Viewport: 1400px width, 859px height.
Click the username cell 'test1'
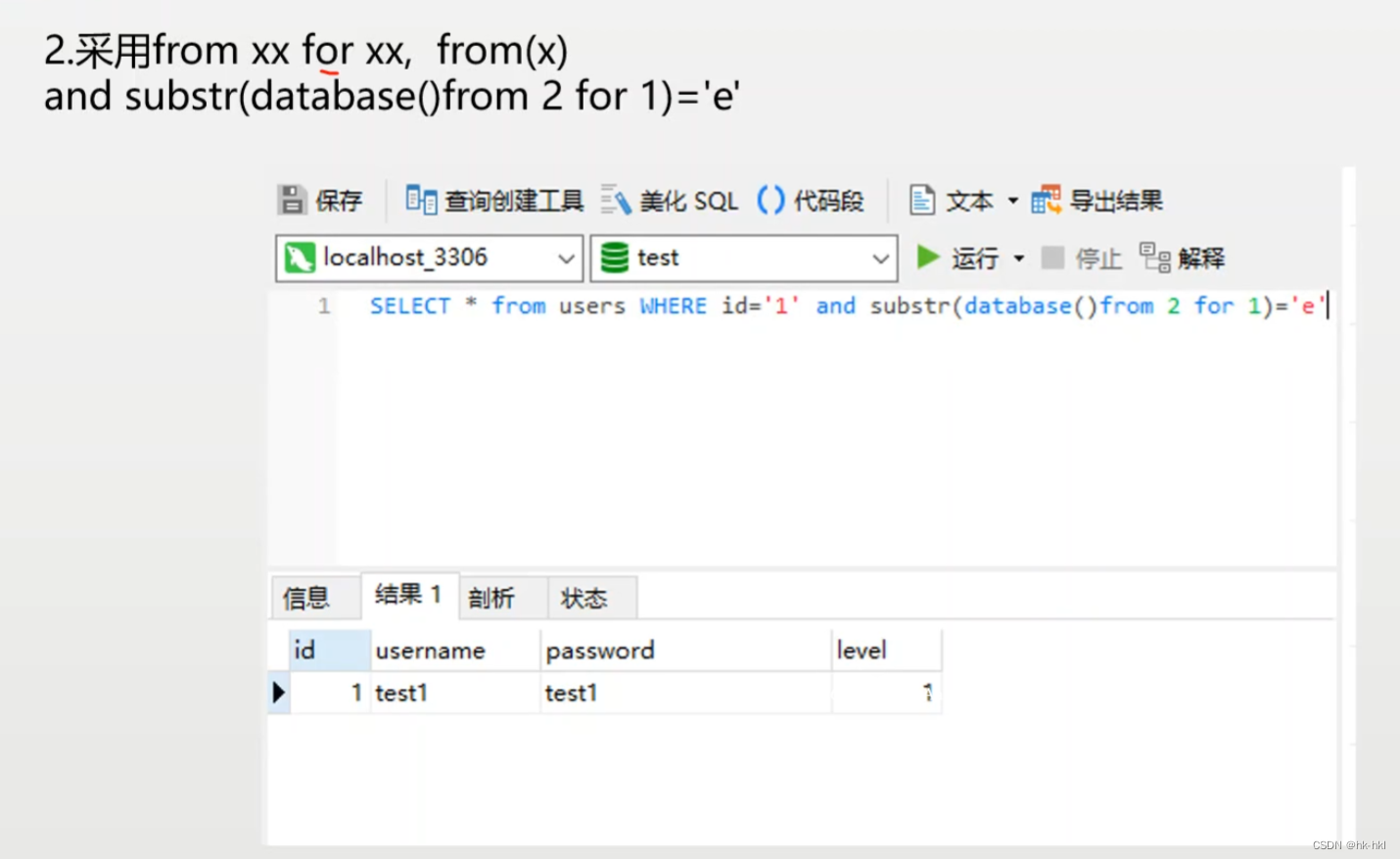[455, 693]
